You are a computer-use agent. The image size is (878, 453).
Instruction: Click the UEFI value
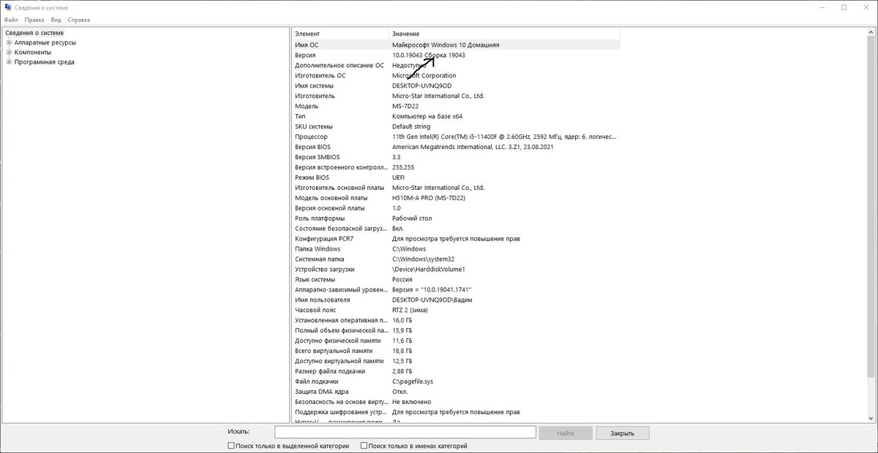tap(399, 178)
